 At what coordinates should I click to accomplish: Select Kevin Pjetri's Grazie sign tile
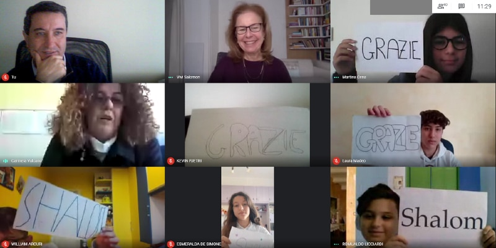pos(247,125)
